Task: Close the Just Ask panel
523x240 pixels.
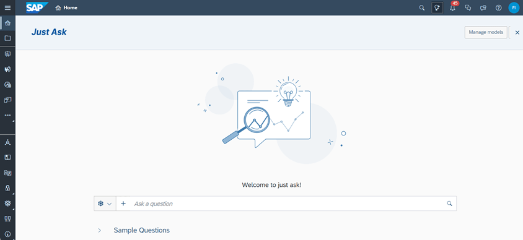Action: [517, 32]
